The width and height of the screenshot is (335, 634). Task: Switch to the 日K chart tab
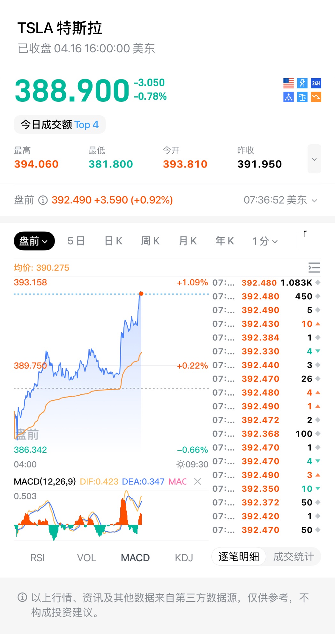point(114,241)
